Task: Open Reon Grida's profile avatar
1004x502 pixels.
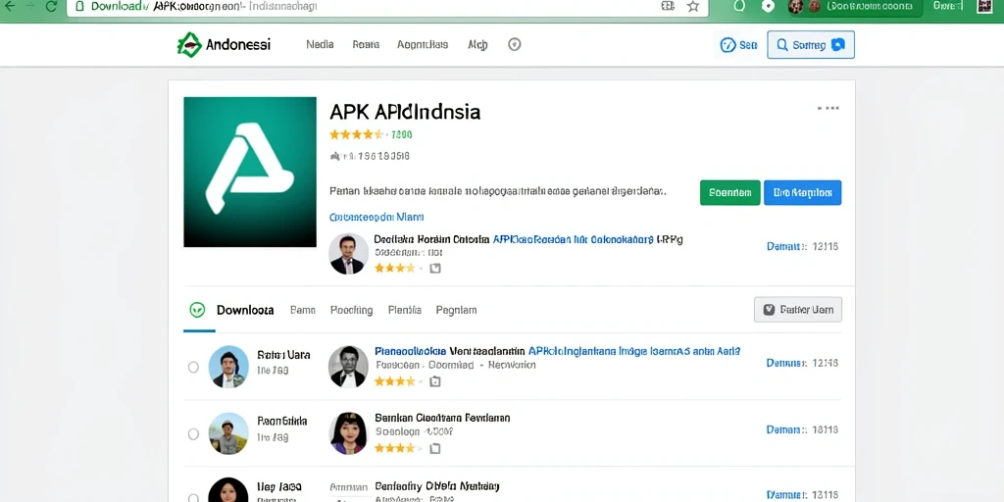Action: point(228,433)
